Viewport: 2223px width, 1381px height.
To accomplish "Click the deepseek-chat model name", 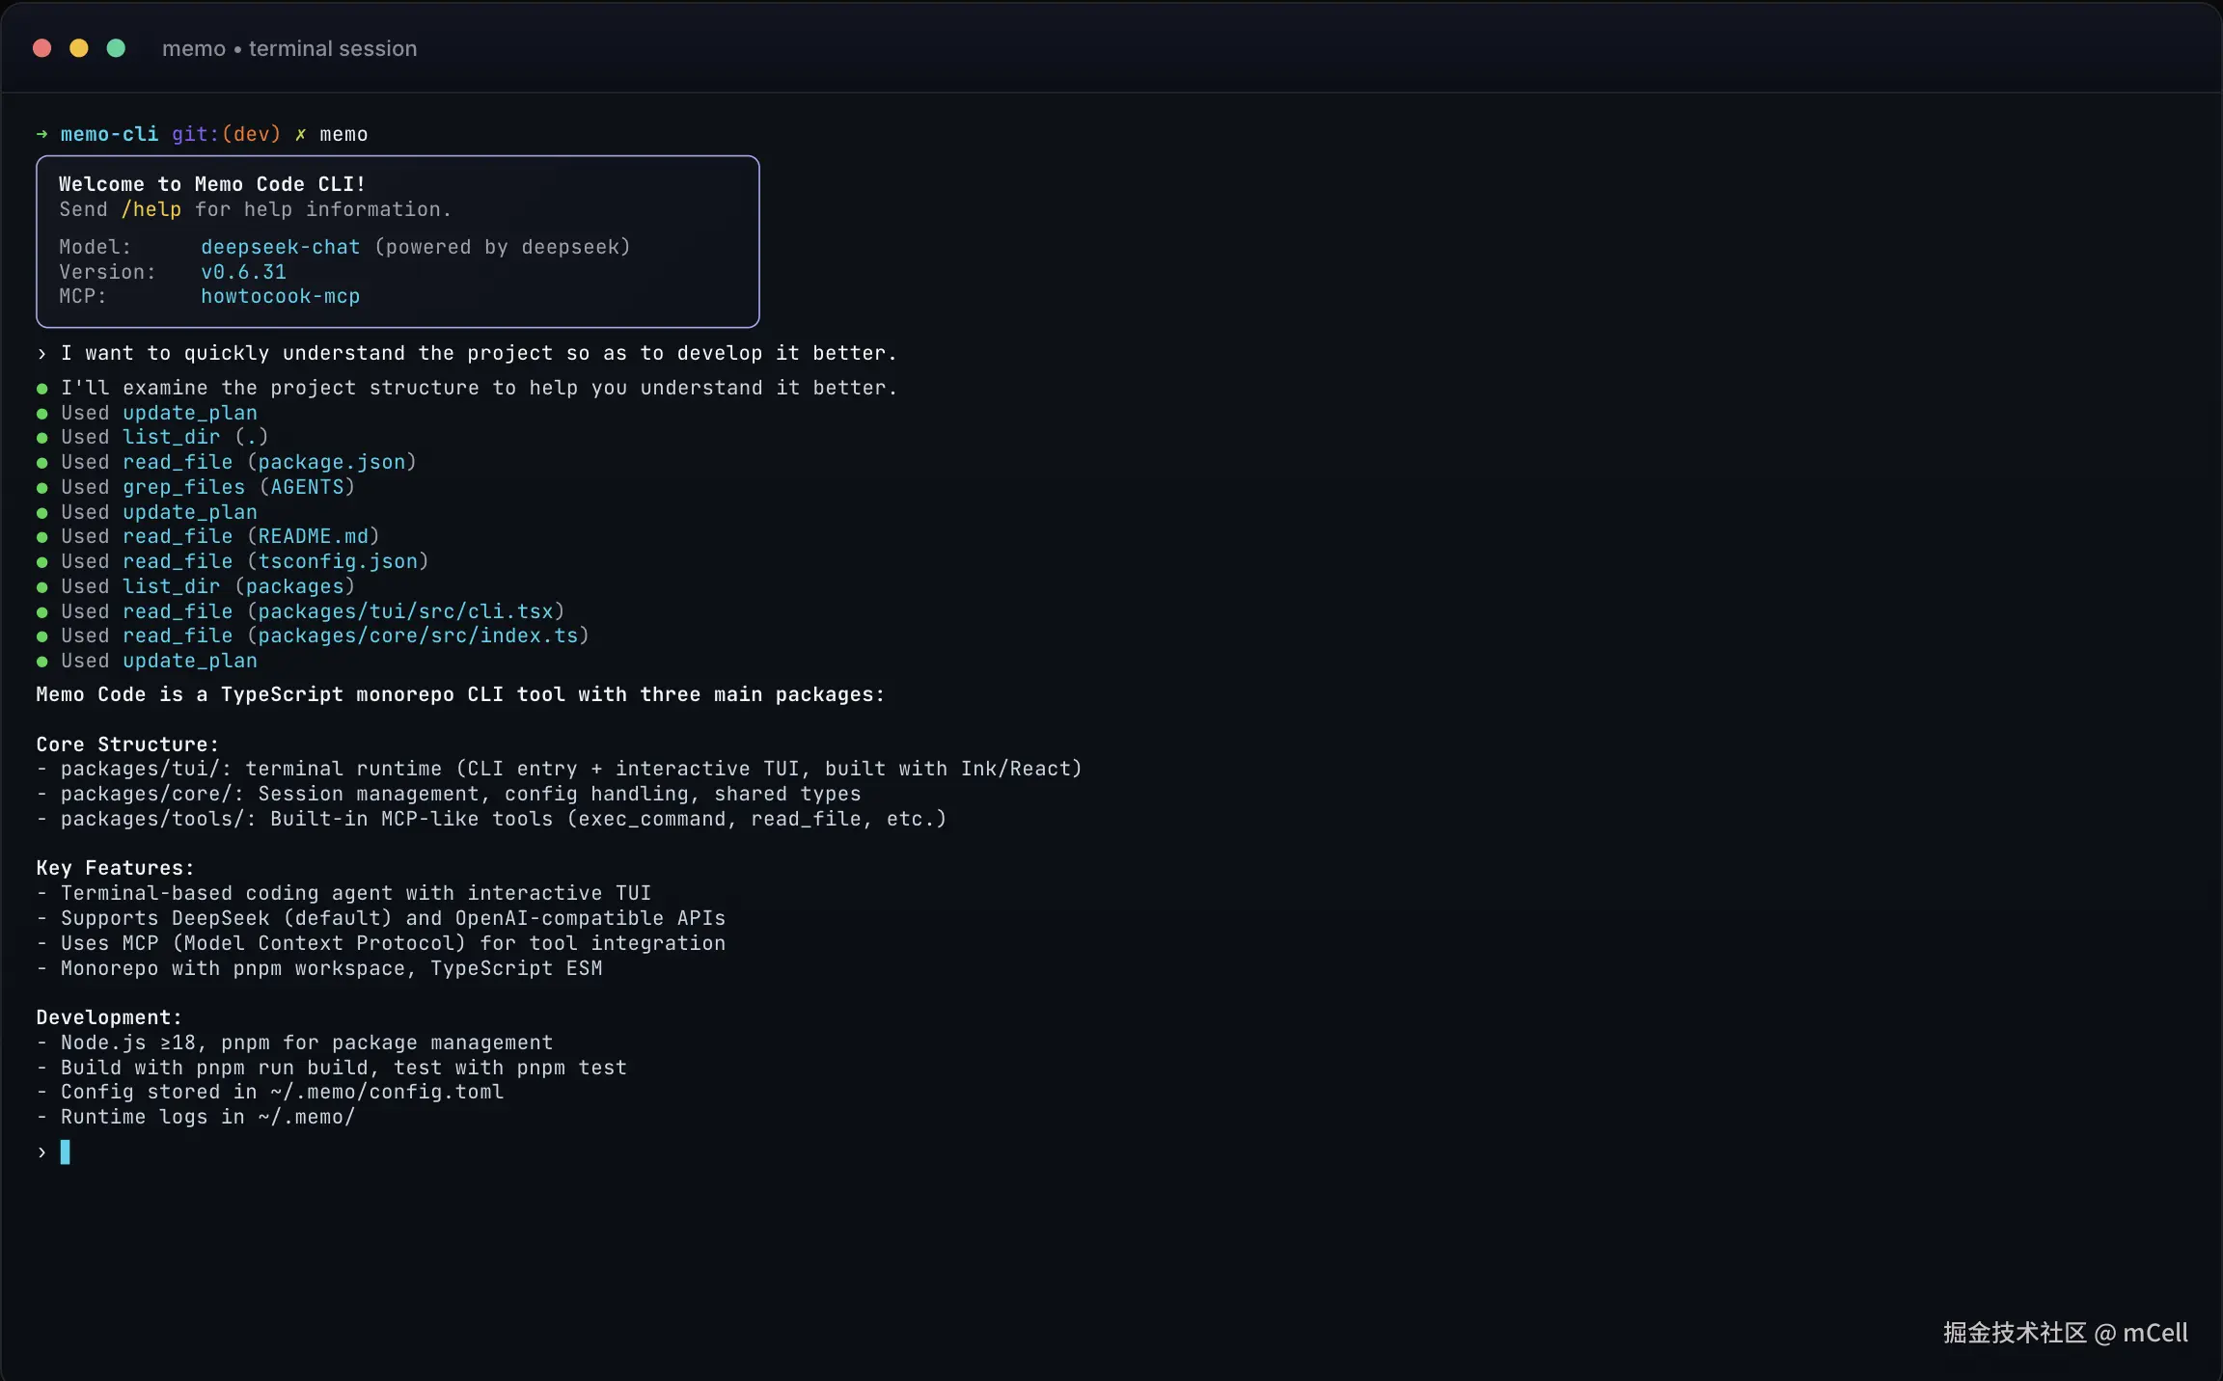I will point(280,247).
